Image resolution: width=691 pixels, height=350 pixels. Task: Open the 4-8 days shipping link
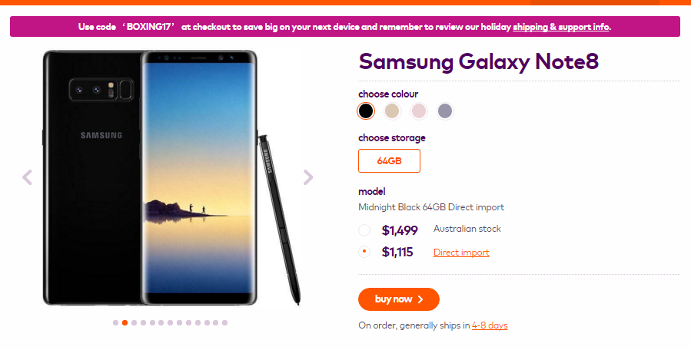[490, 325]
